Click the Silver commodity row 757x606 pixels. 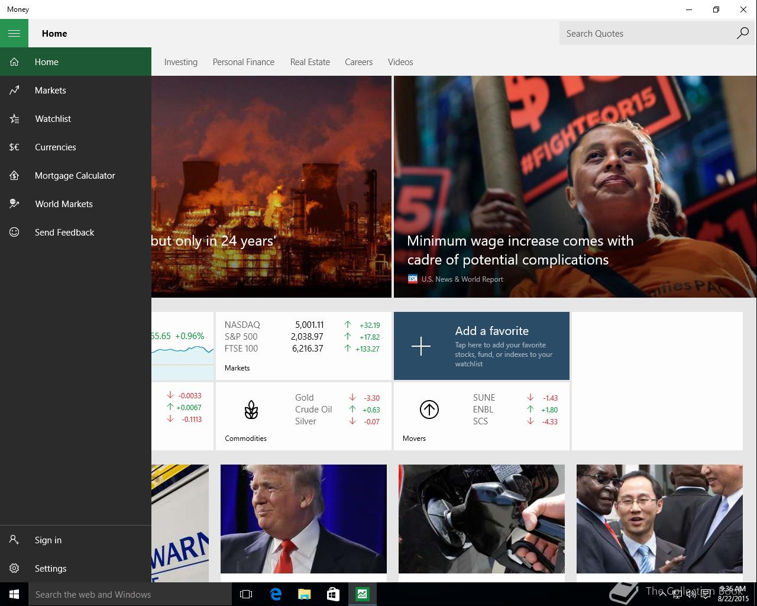coord(337,421)
